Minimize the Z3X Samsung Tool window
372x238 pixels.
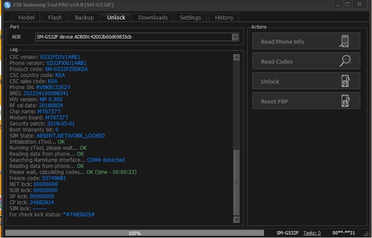(338, 4)
